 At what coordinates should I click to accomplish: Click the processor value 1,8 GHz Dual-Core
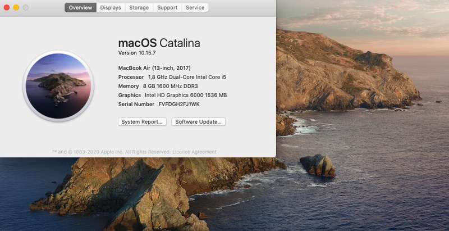pos(187,78)
